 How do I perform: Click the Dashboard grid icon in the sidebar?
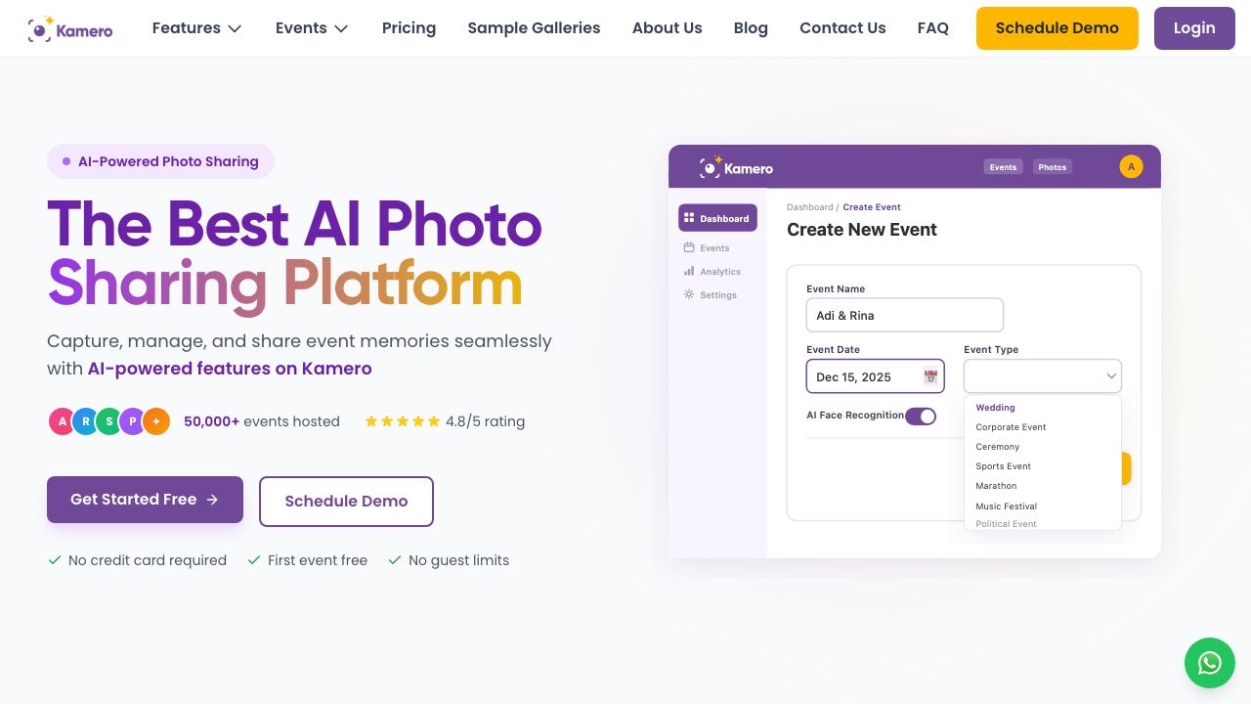tap(689, 218)
